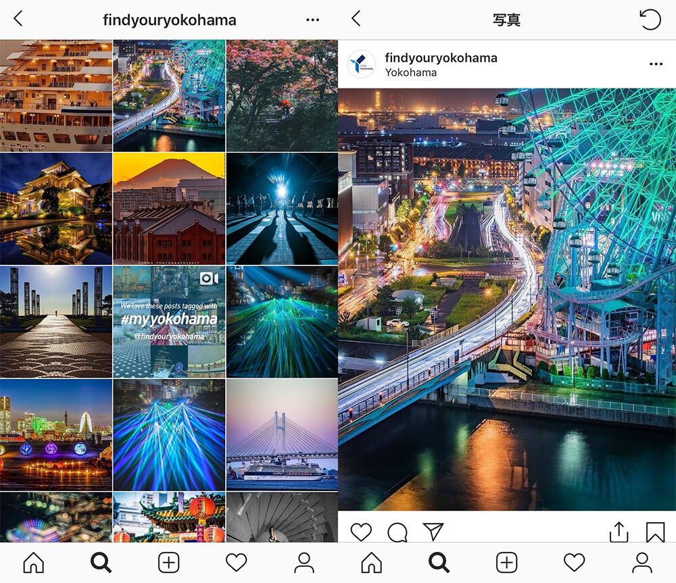676x583 pixels.
Task: Open the Yokohama location link under the username
Action: pos(410,72)
